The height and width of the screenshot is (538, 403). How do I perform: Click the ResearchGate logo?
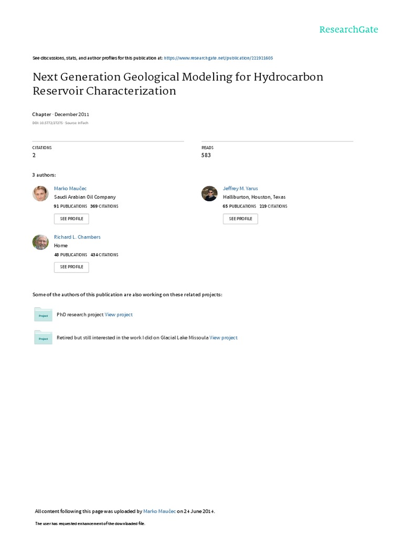pyautogui.click(x=348, y=29)
